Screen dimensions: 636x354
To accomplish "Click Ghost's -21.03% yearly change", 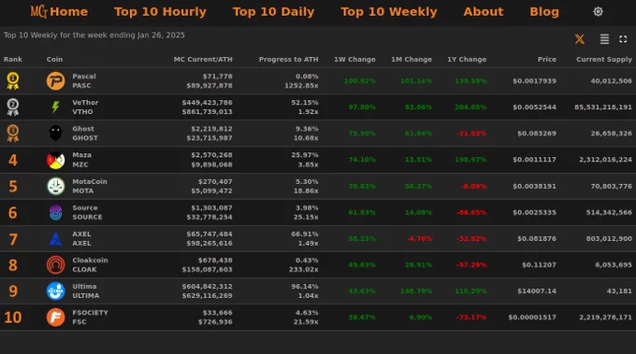I will (471, 134).
